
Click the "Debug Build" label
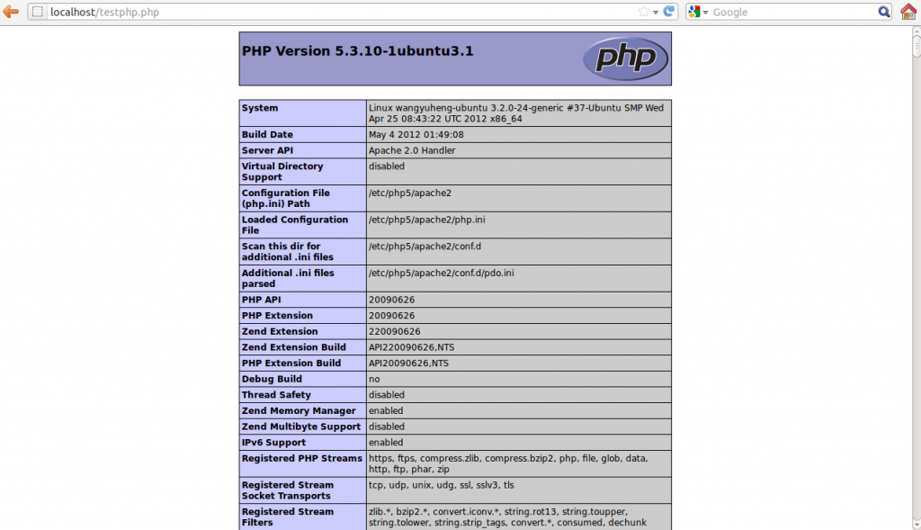[272, 379]
